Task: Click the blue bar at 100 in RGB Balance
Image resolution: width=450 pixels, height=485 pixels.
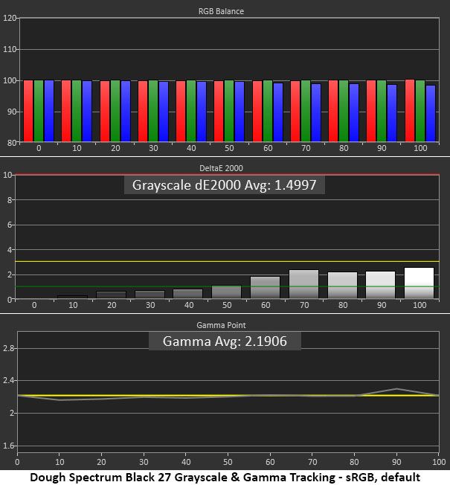Action: [431, 114]
